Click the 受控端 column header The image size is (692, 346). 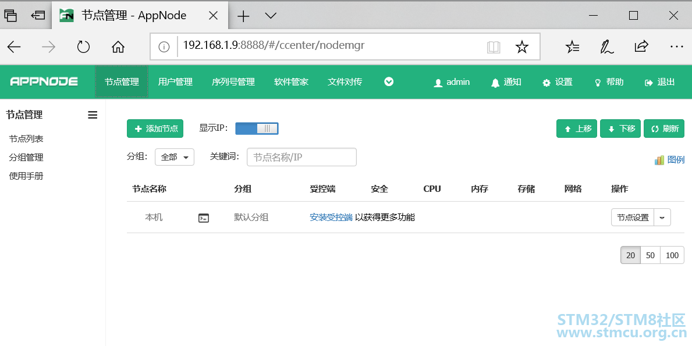[x=322, y=188]
